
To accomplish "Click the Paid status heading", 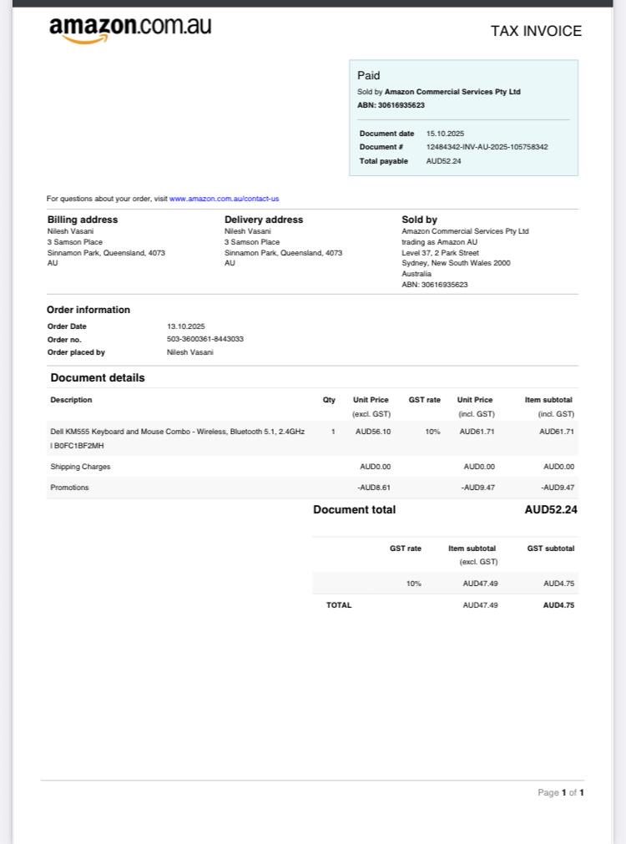I will pos(368,76).
